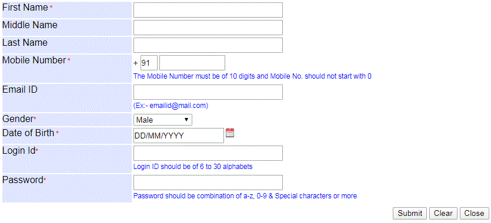
Task: Open the Gender dropdown list
Action: 163,120
